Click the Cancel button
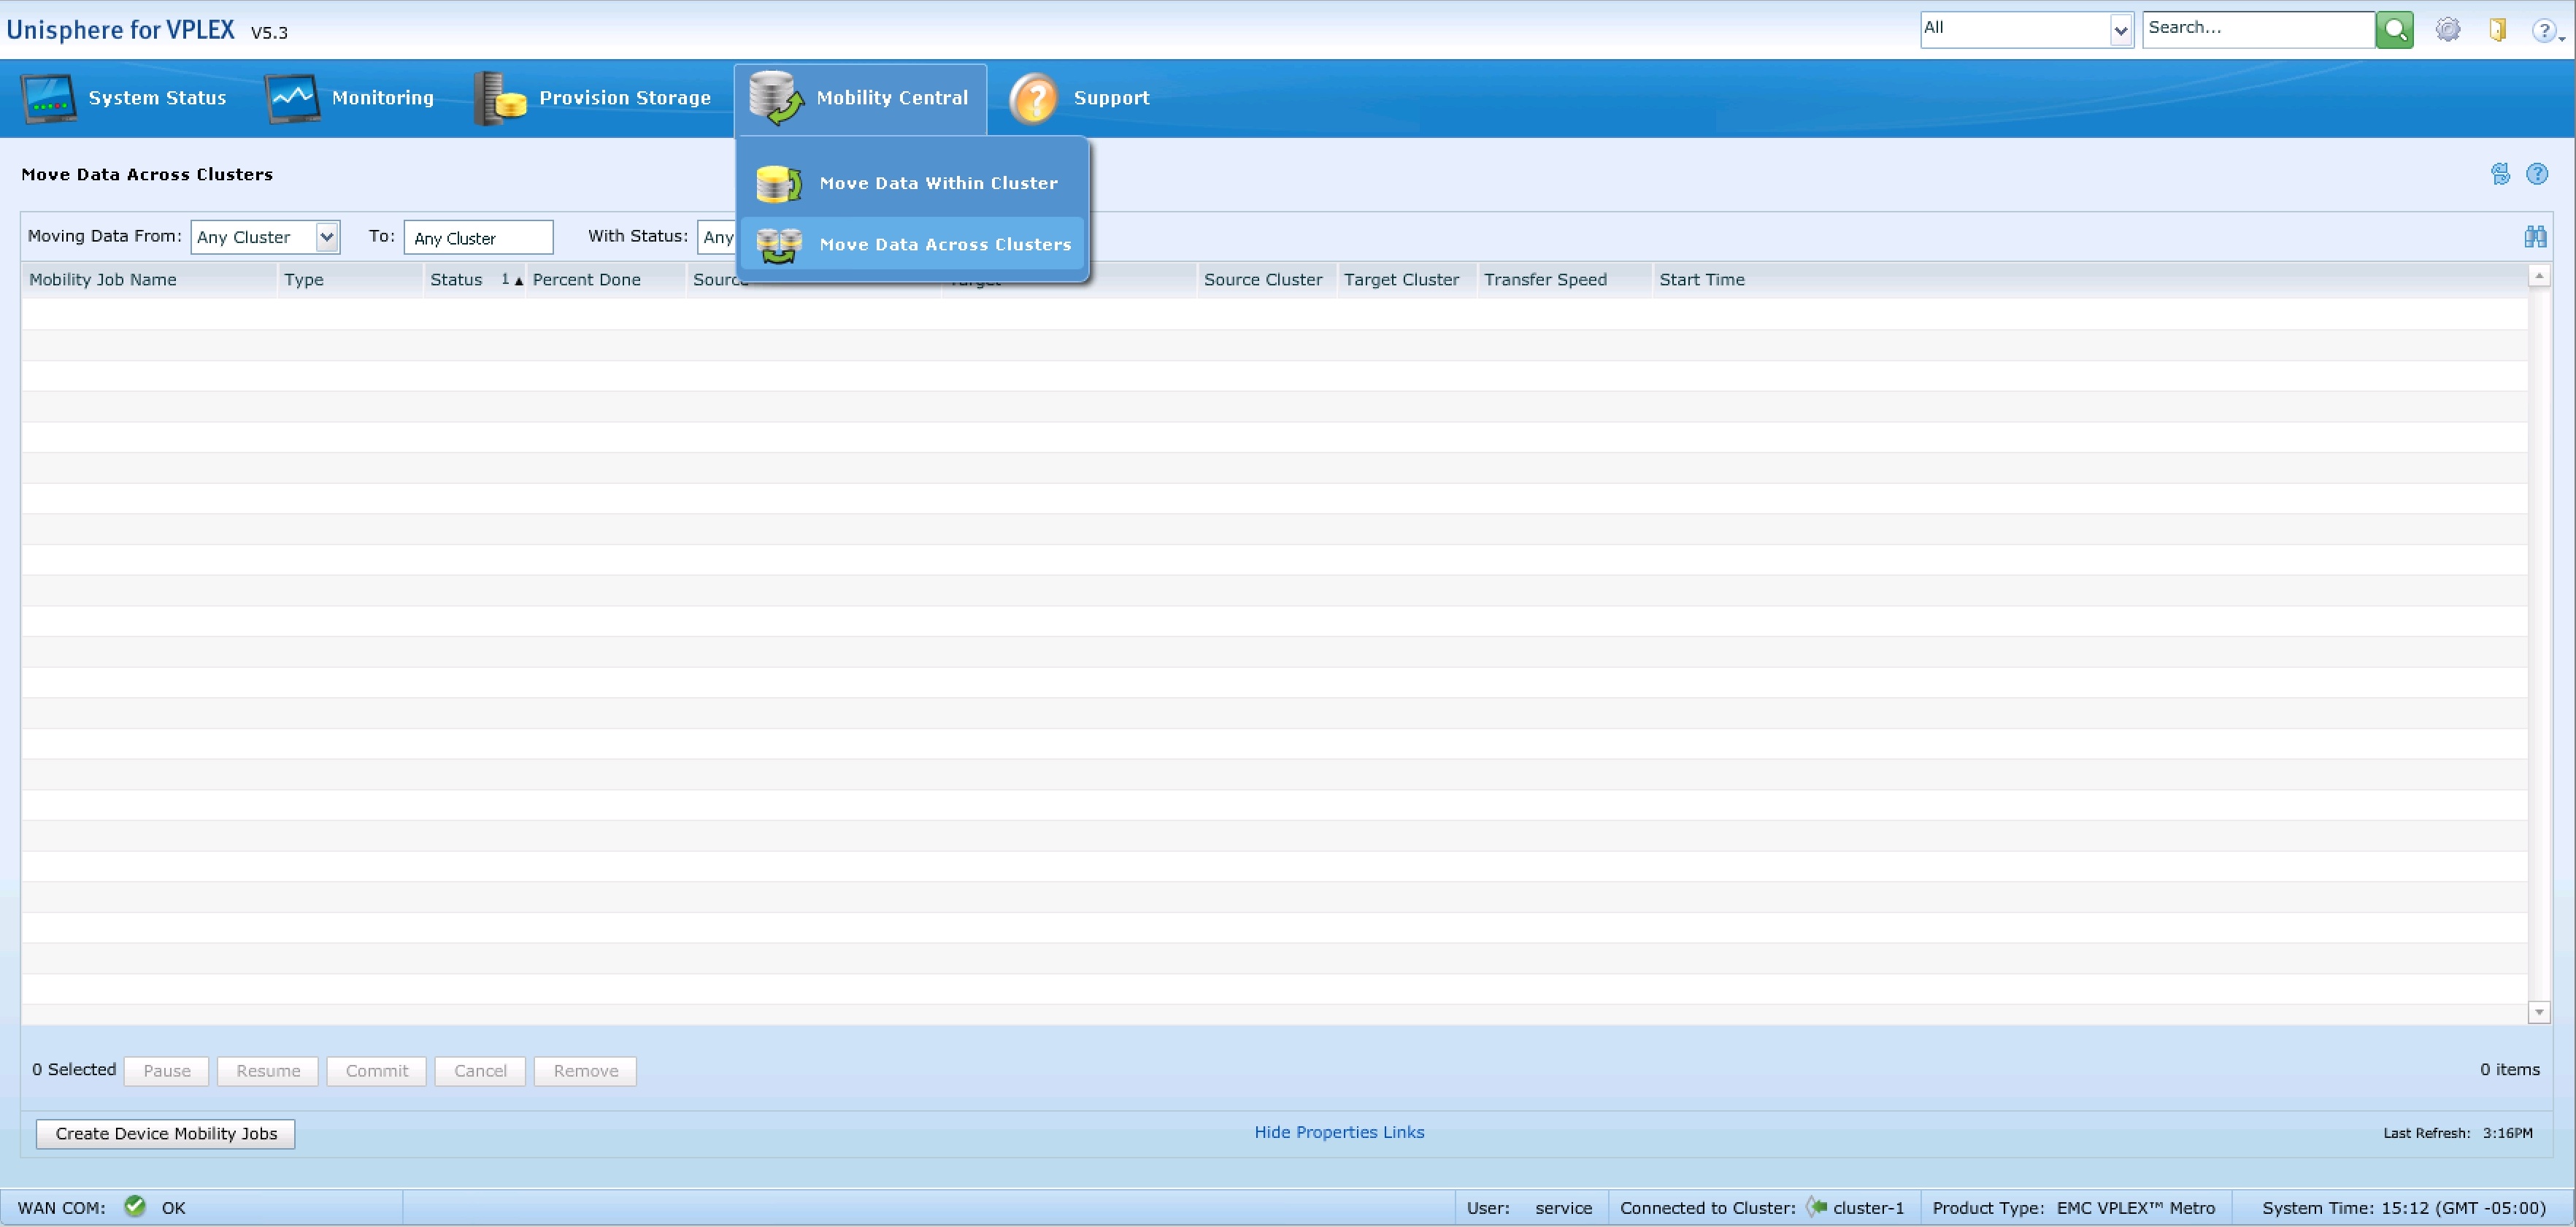Screen dimensions: 2576x1227 tap(480, 1071)
